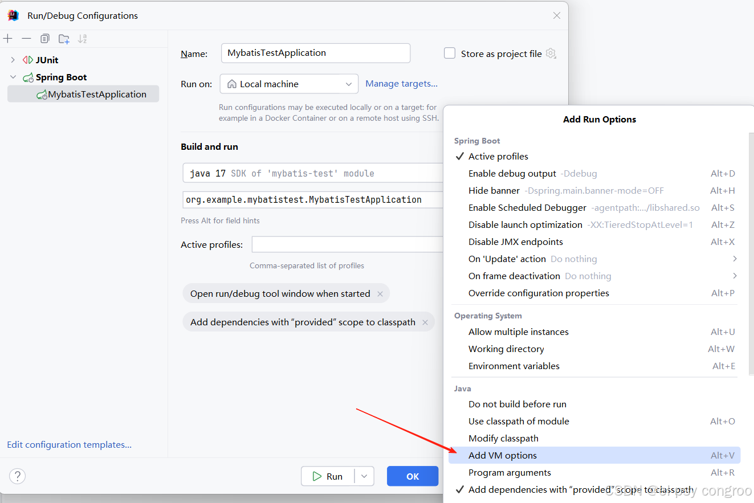Enable Store as project file checkbox
The height and width of the screenshot is (503, 754).
[x=450, y=53]
